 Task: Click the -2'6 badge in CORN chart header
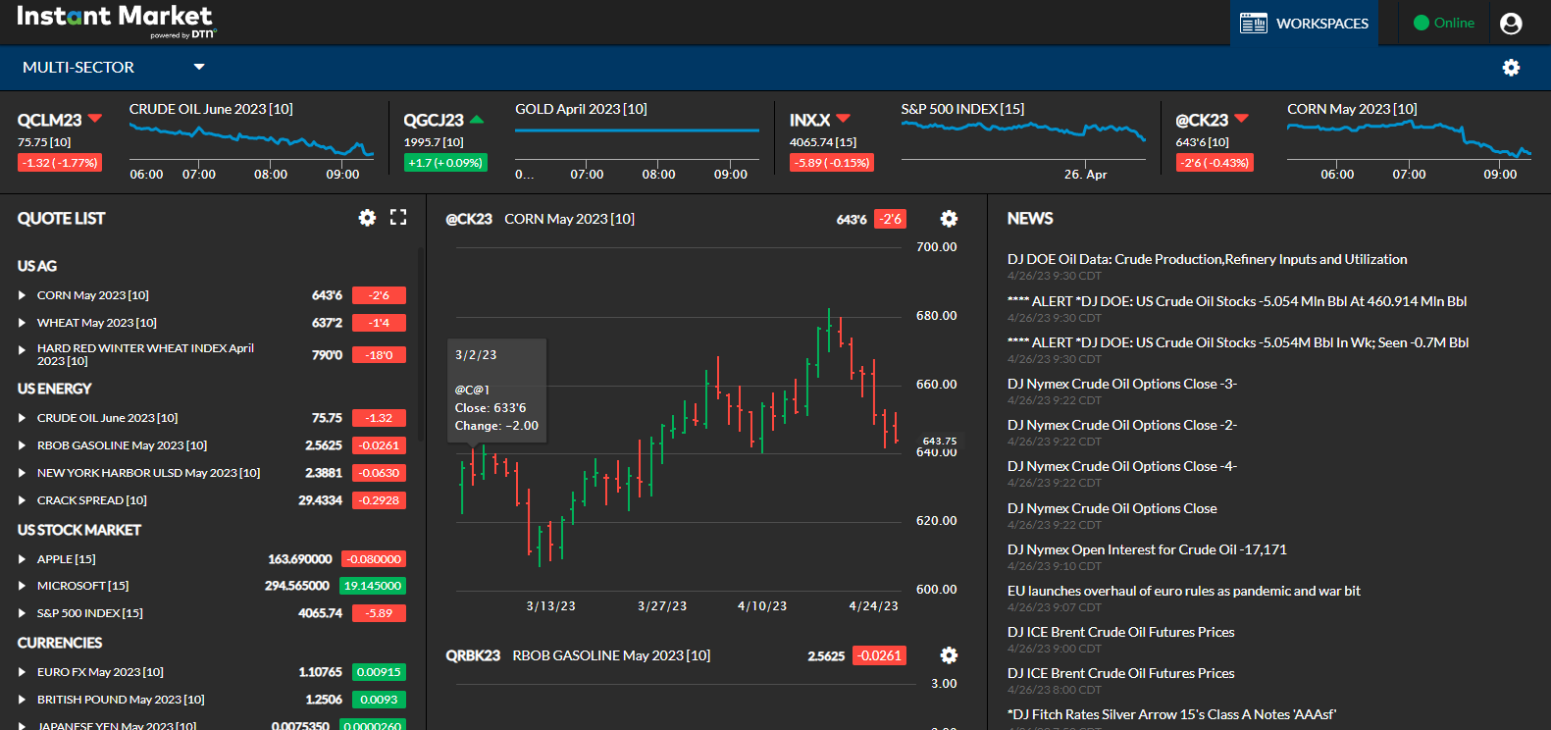click(891, 219)
